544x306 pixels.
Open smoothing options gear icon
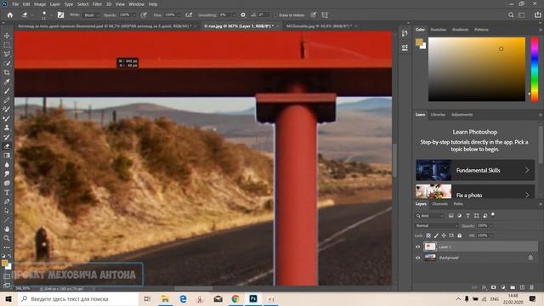[243, 15]
